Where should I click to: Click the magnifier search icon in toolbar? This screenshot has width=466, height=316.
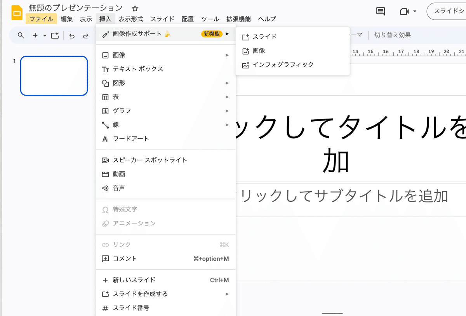coord(21,35)
